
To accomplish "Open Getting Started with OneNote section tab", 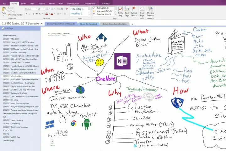I will pos(115,24).
